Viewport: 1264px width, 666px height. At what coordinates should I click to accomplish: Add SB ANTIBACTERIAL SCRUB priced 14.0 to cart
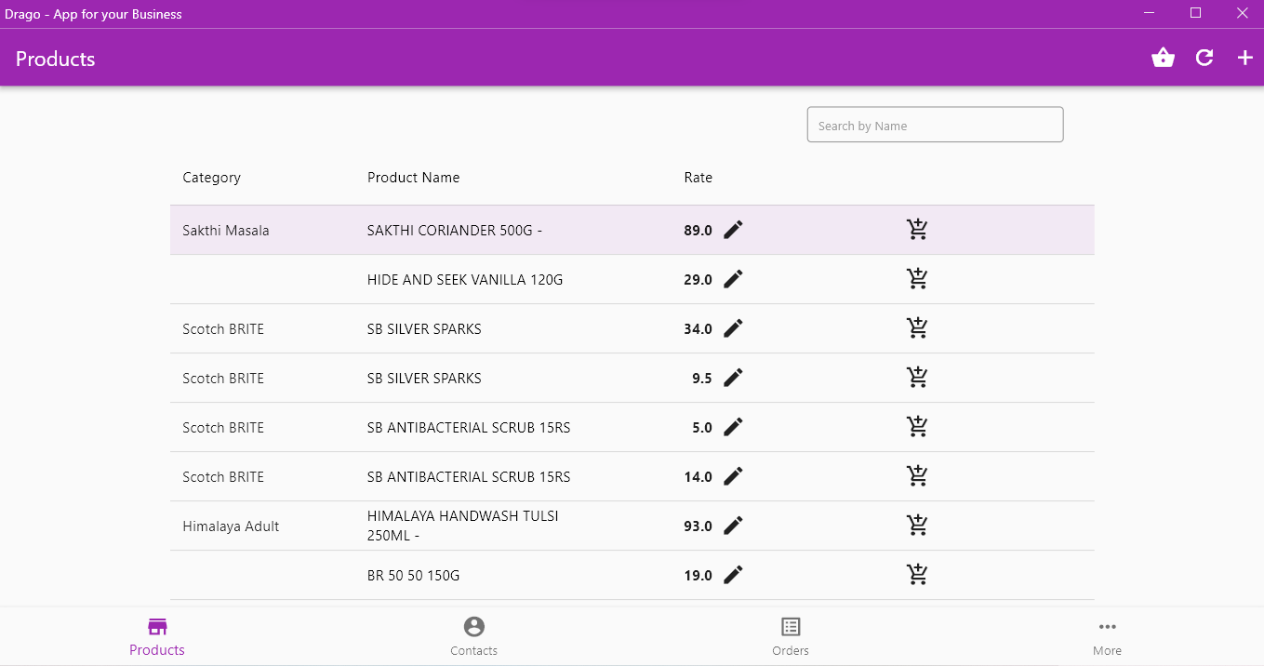pyautogui.click(x=918, y=476)
